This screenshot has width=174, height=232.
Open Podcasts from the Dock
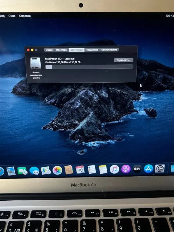point(126,169)
